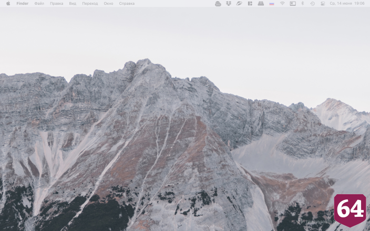Click the date and time clock
Screen dimensions: 370x231
[347, 3]
